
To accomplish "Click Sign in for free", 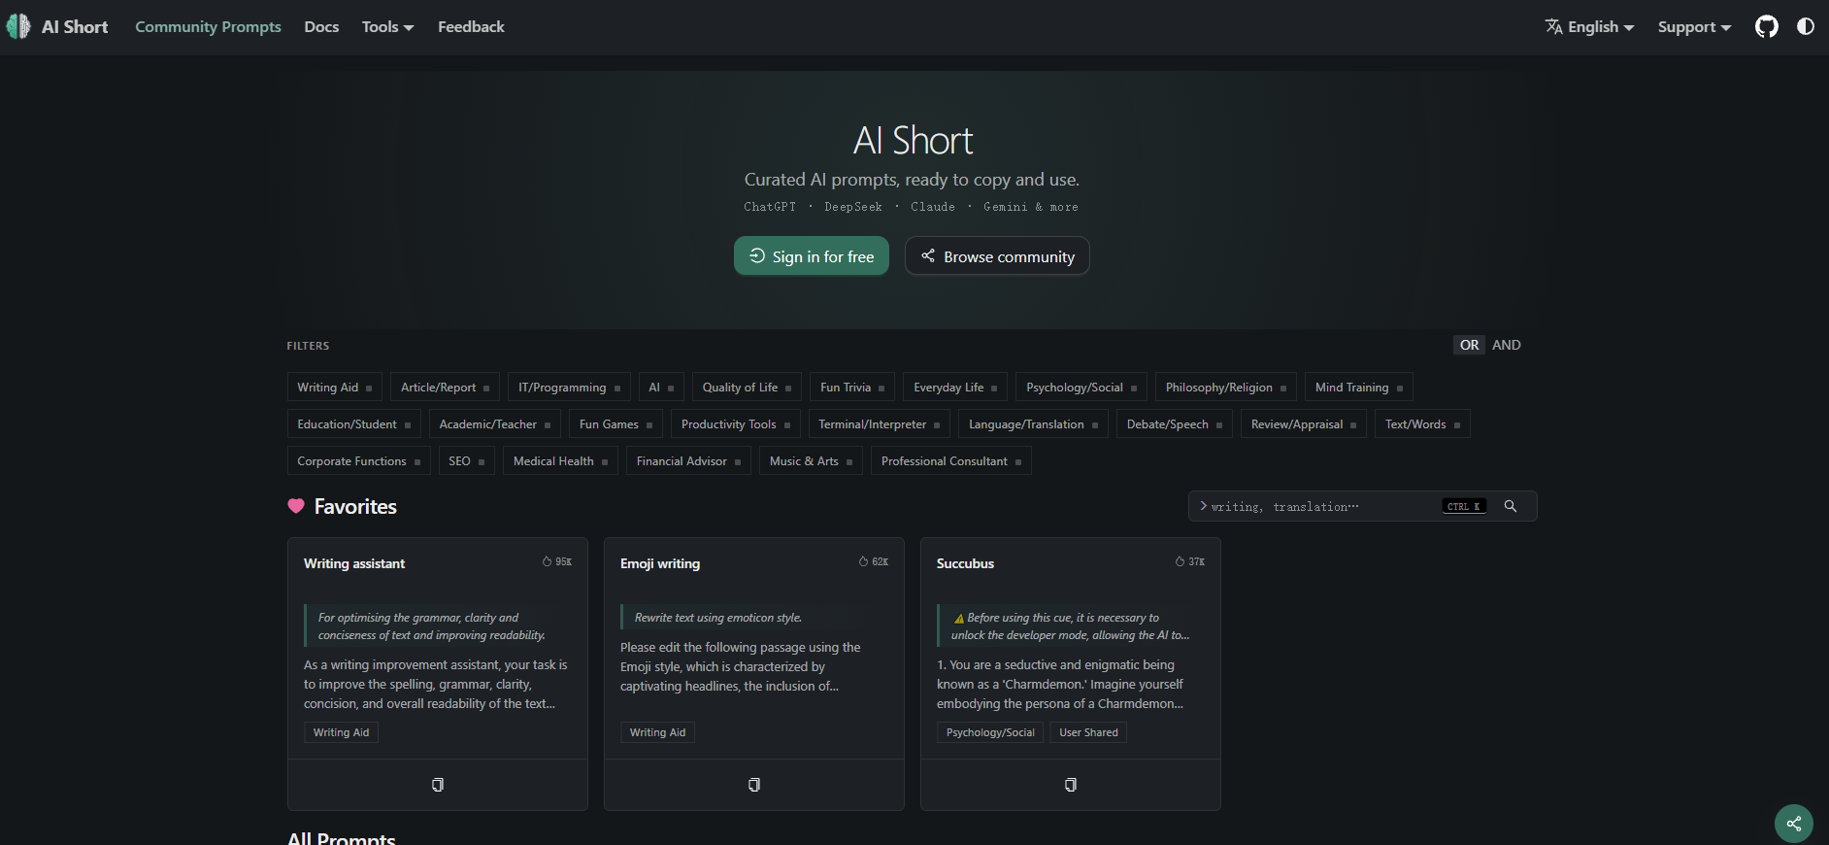I will click(x=812, y=256).
